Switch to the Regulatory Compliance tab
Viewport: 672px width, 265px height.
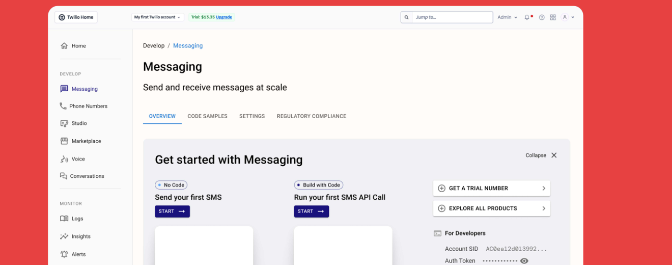312,116
